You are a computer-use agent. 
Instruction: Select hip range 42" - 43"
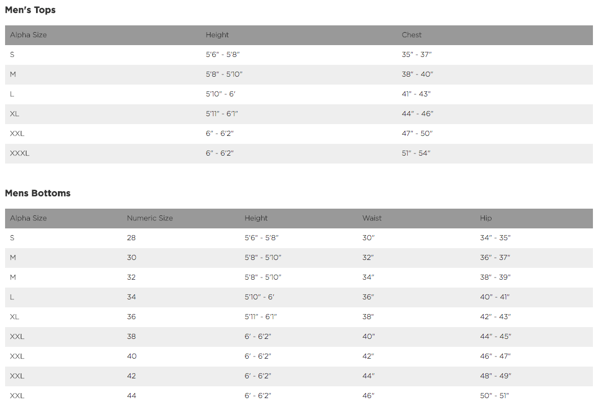pos(495,317)
